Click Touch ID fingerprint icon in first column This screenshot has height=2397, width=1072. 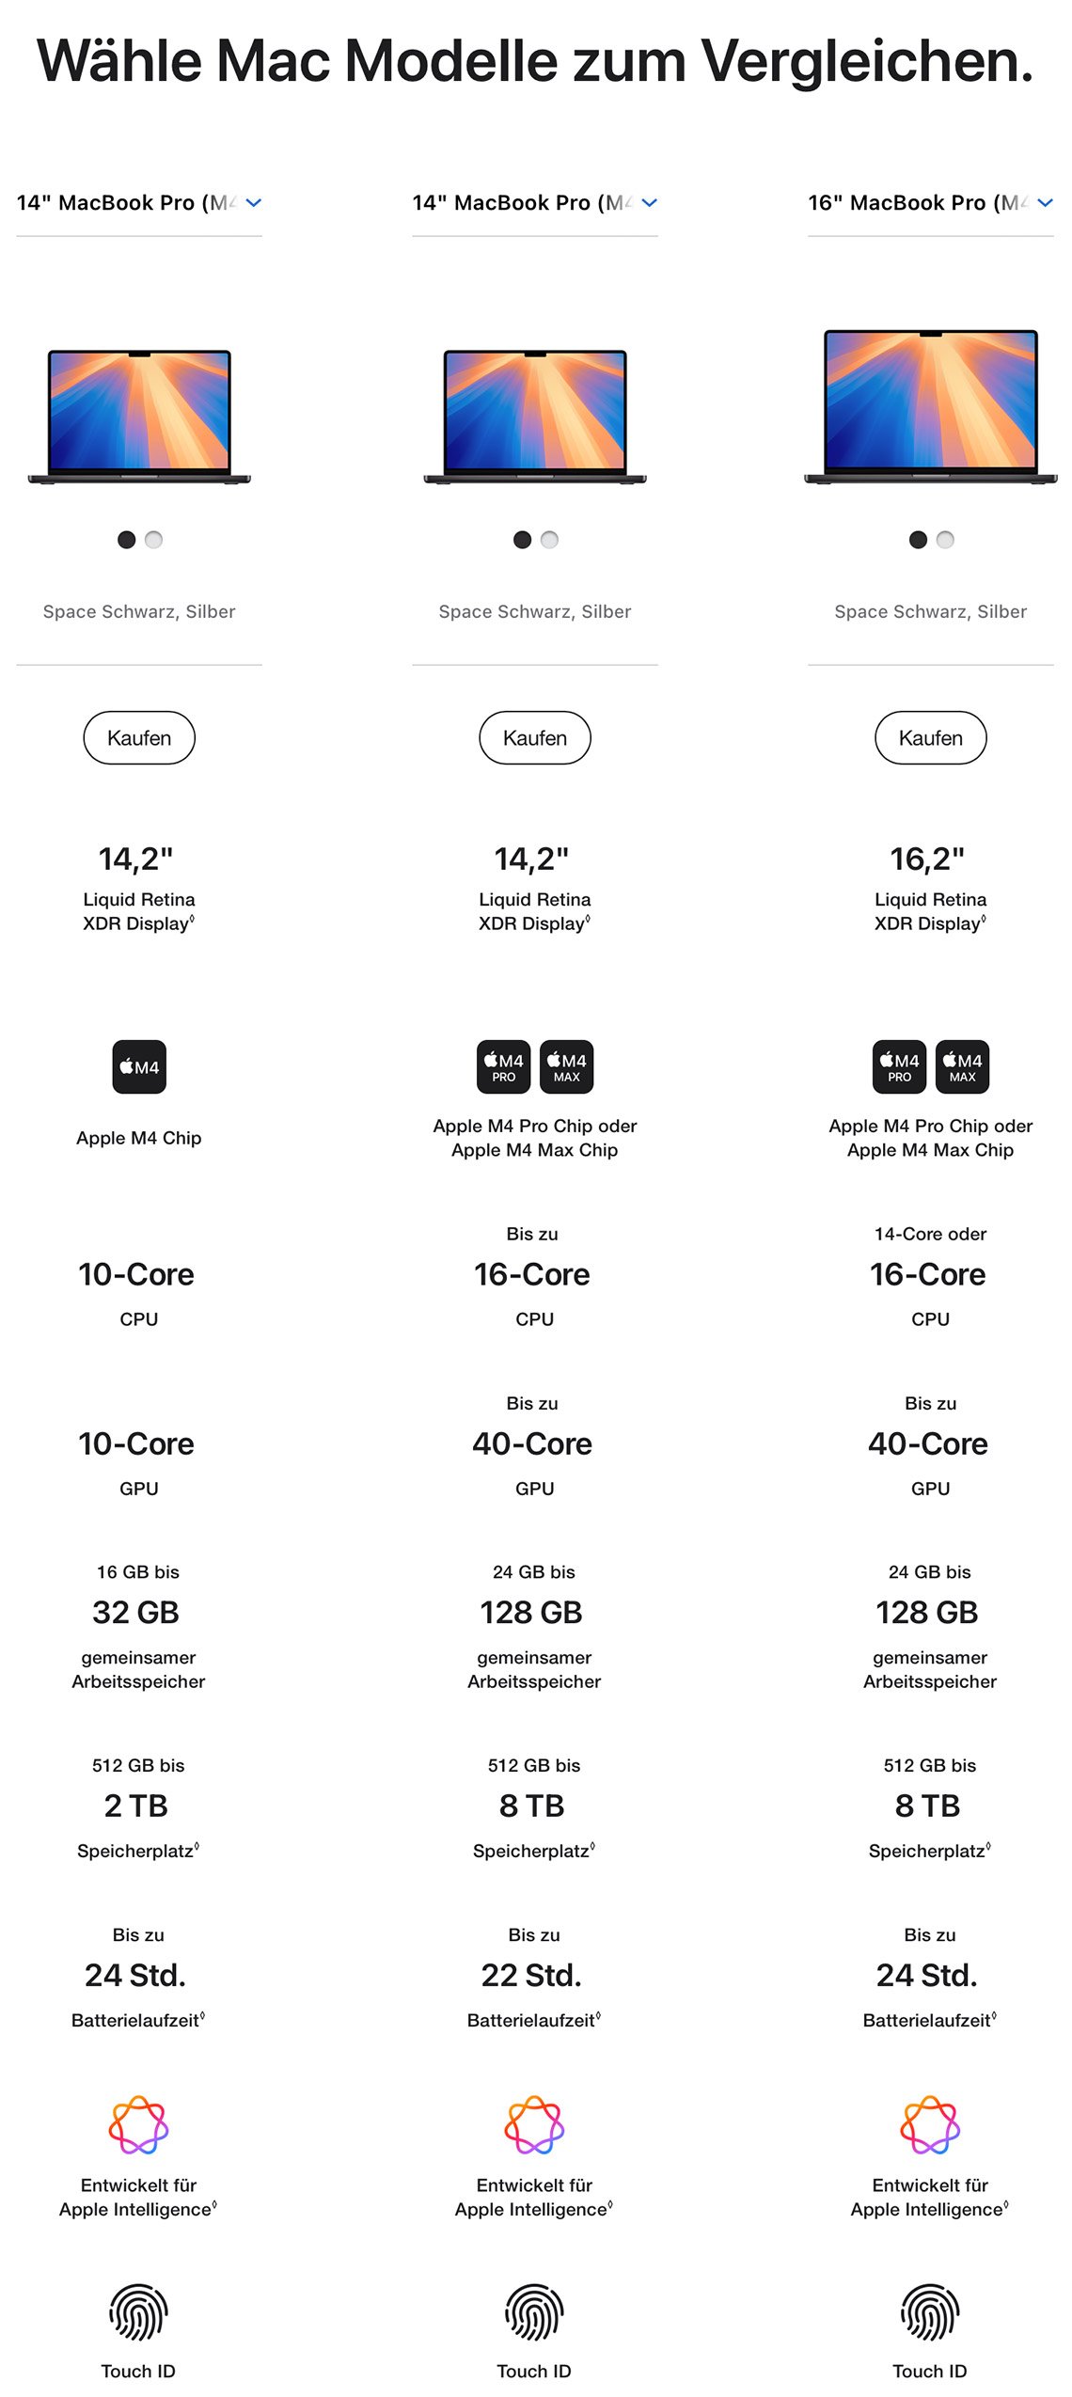point(139,2311)
